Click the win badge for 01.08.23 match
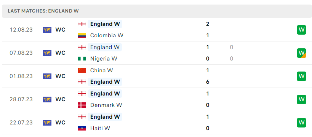The image size is (312, 137). click(301, 76)
